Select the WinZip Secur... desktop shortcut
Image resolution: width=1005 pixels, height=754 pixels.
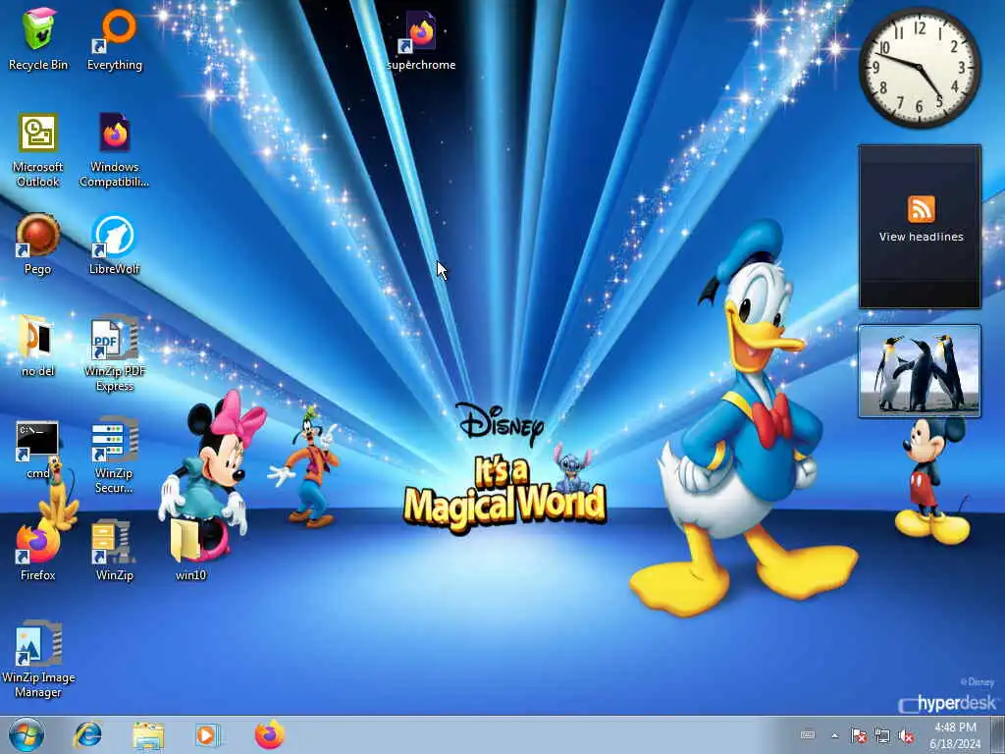pyautogui.click(x=114, y=456)
